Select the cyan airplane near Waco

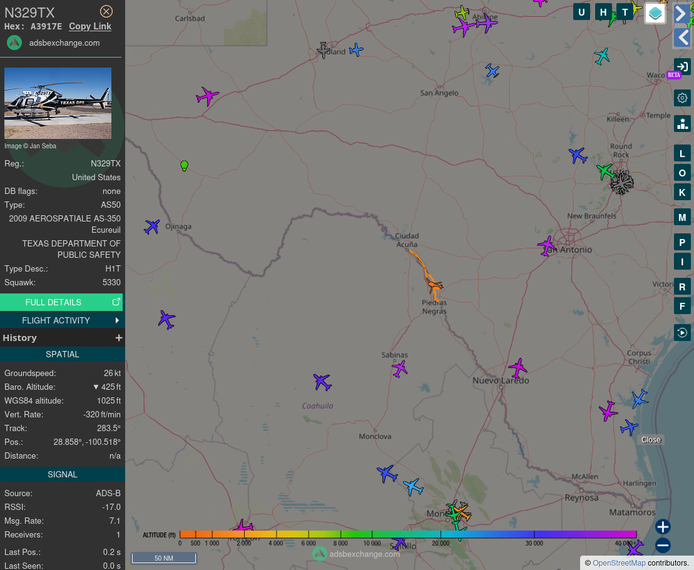click(x=602, y=57)
